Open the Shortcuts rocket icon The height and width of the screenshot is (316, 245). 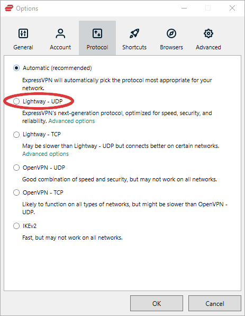(134, 33)
